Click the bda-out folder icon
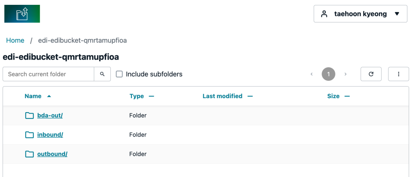Image resolution: width=411 pixels, height=177 pixels. click(29, 115)
